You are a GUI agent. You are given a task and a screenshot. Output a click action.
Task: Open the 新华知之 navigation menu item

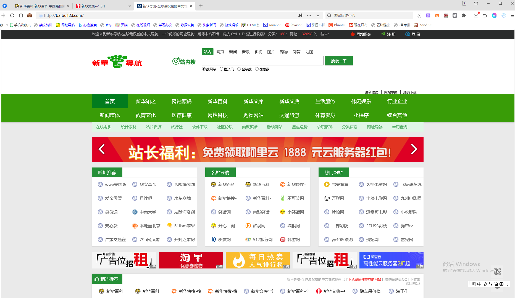tap(146, 101)
